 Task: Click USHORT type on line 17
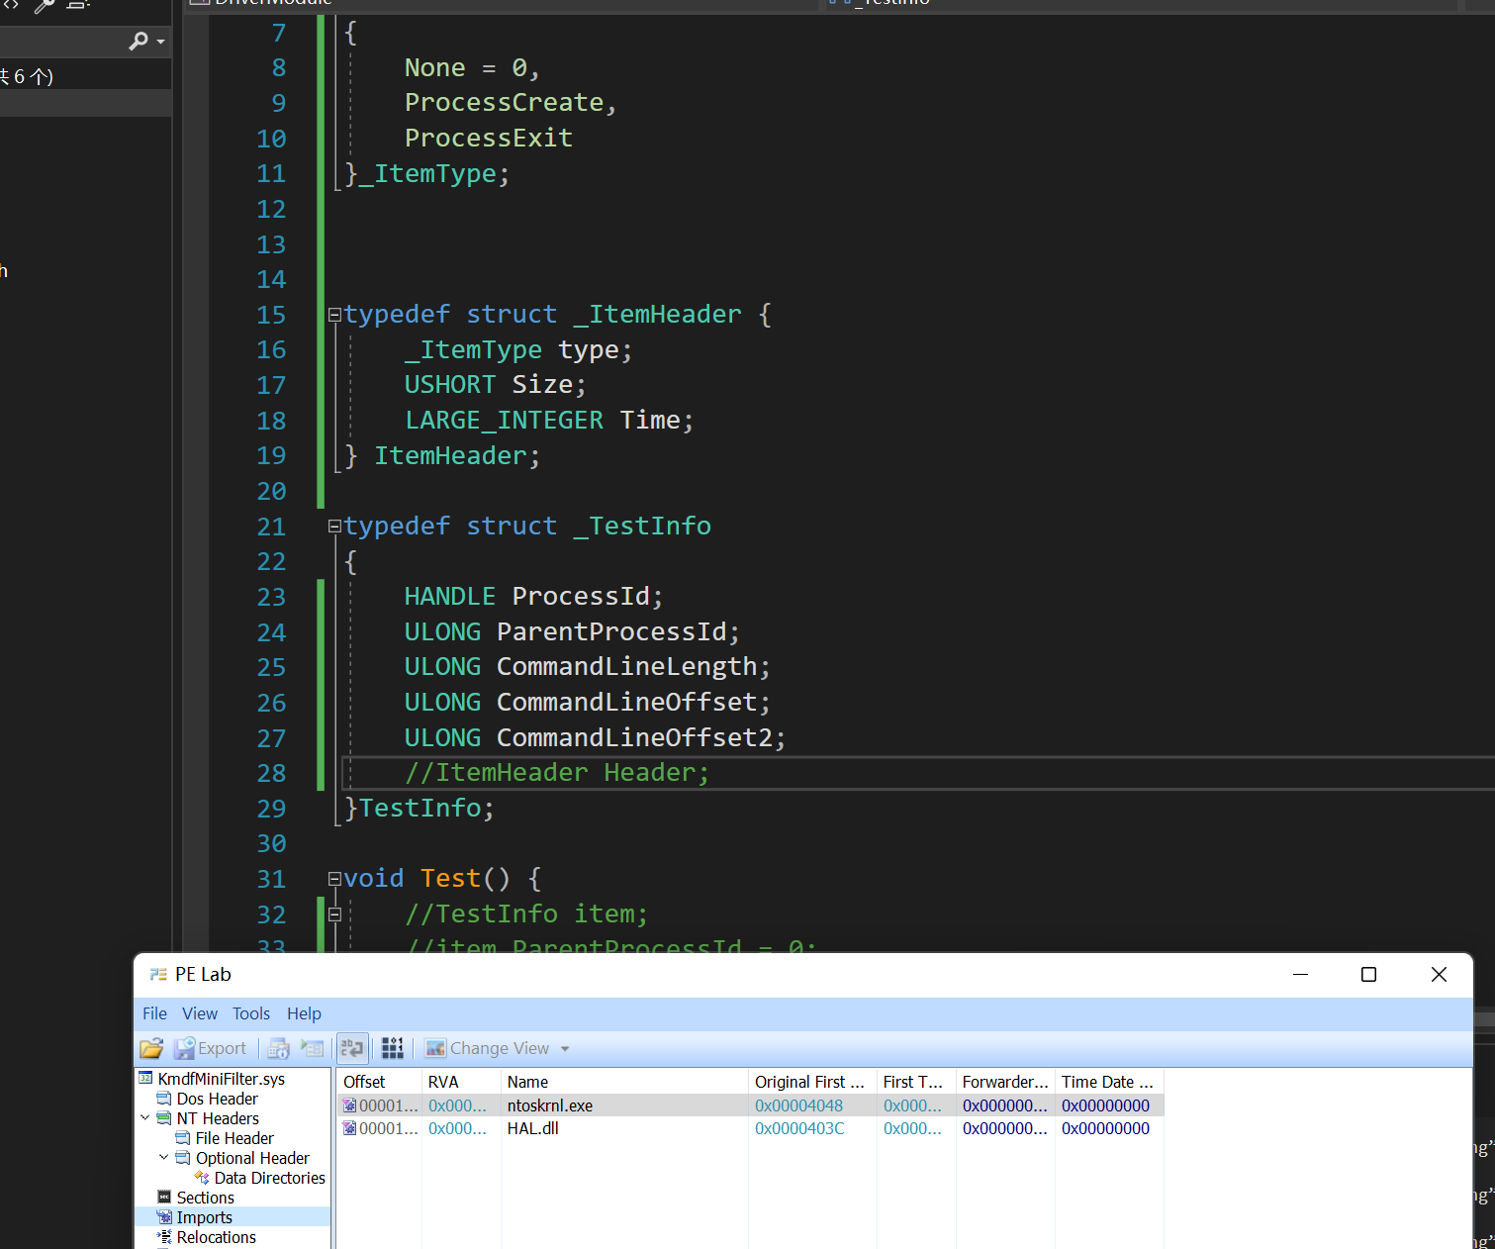pyautogui.click(x=450, y=385)
